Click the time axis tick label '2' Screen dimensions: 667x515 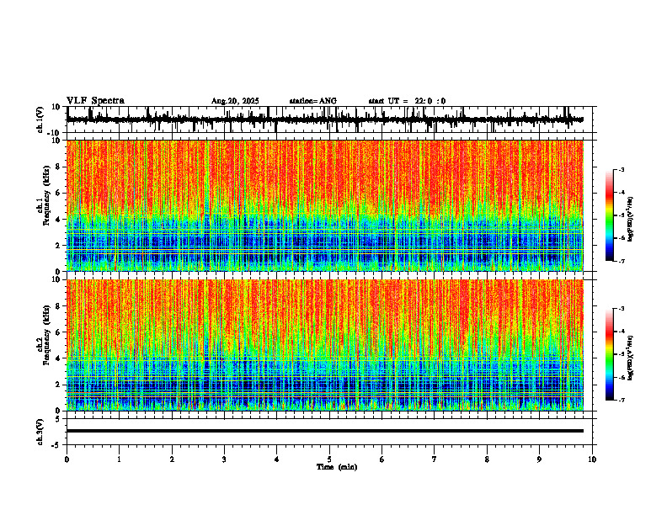[172, 459]
